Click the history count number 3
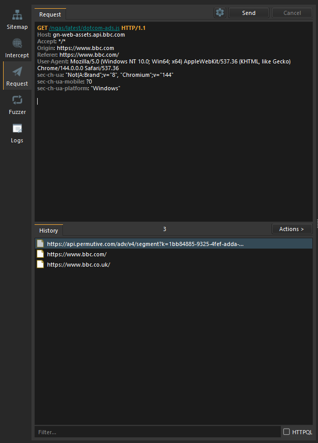 point(165,229)
